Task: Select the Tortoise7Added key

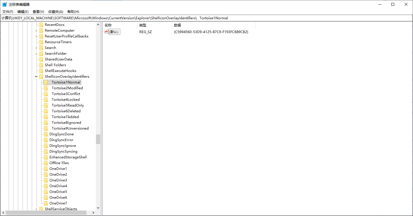Action: (x=65, y=117)
